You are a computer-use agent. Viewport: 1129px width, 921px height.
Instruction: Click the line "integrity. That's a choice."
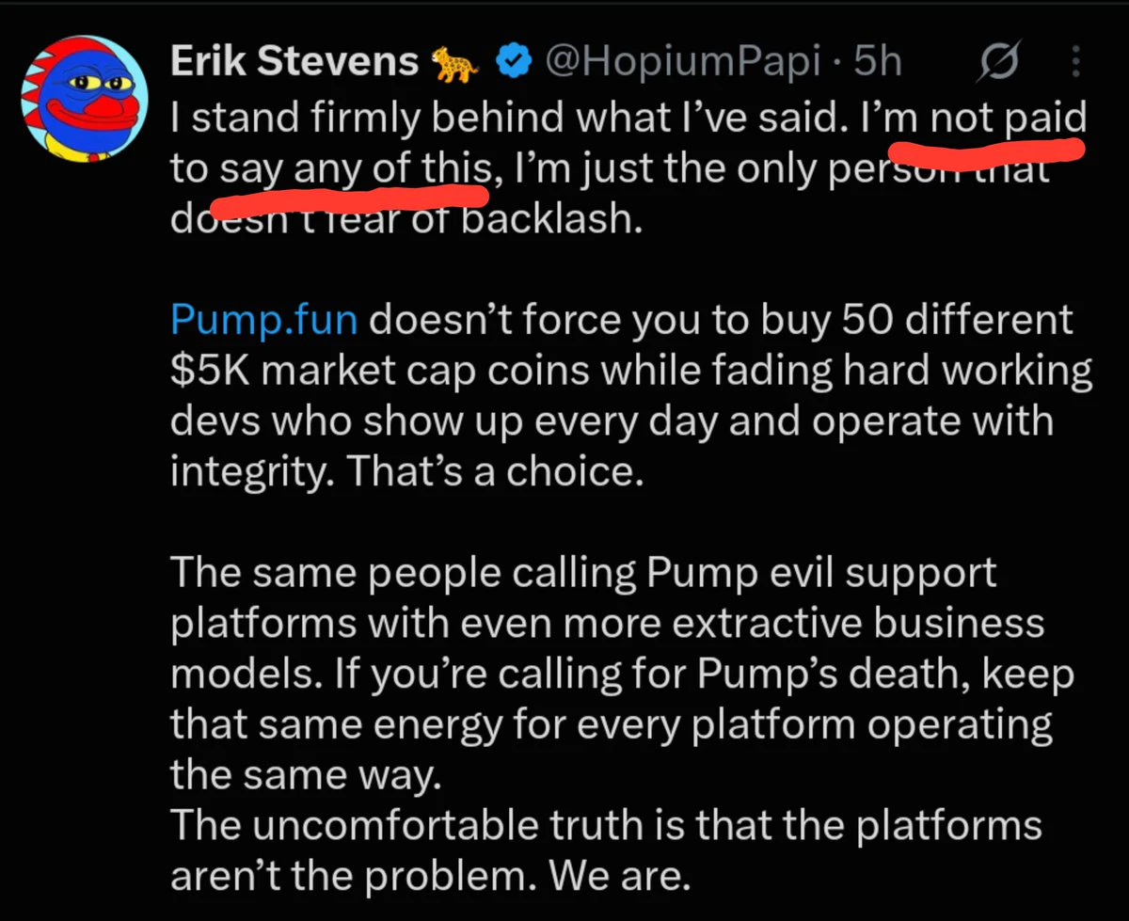coord(406,469)
